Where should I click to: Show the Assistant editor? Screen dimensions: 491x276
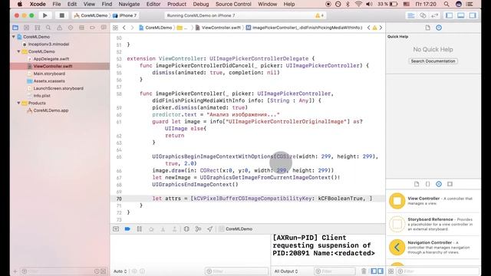click(423, 15)
